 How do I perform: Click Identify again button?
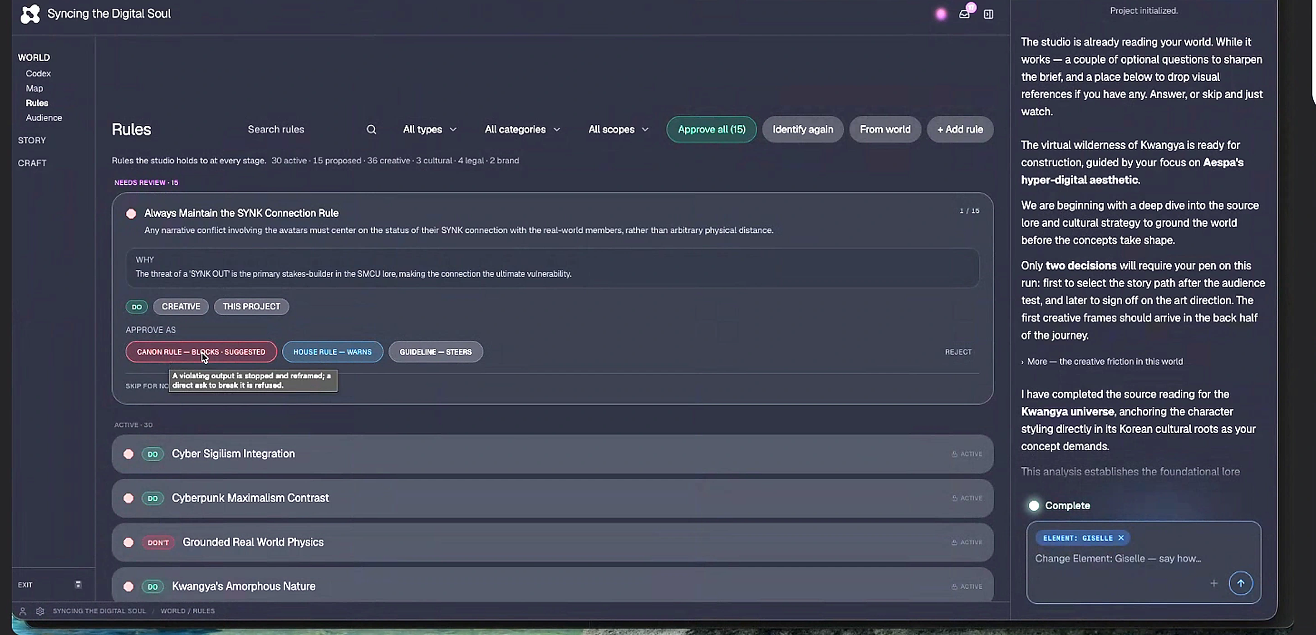(x=803, y=130)
